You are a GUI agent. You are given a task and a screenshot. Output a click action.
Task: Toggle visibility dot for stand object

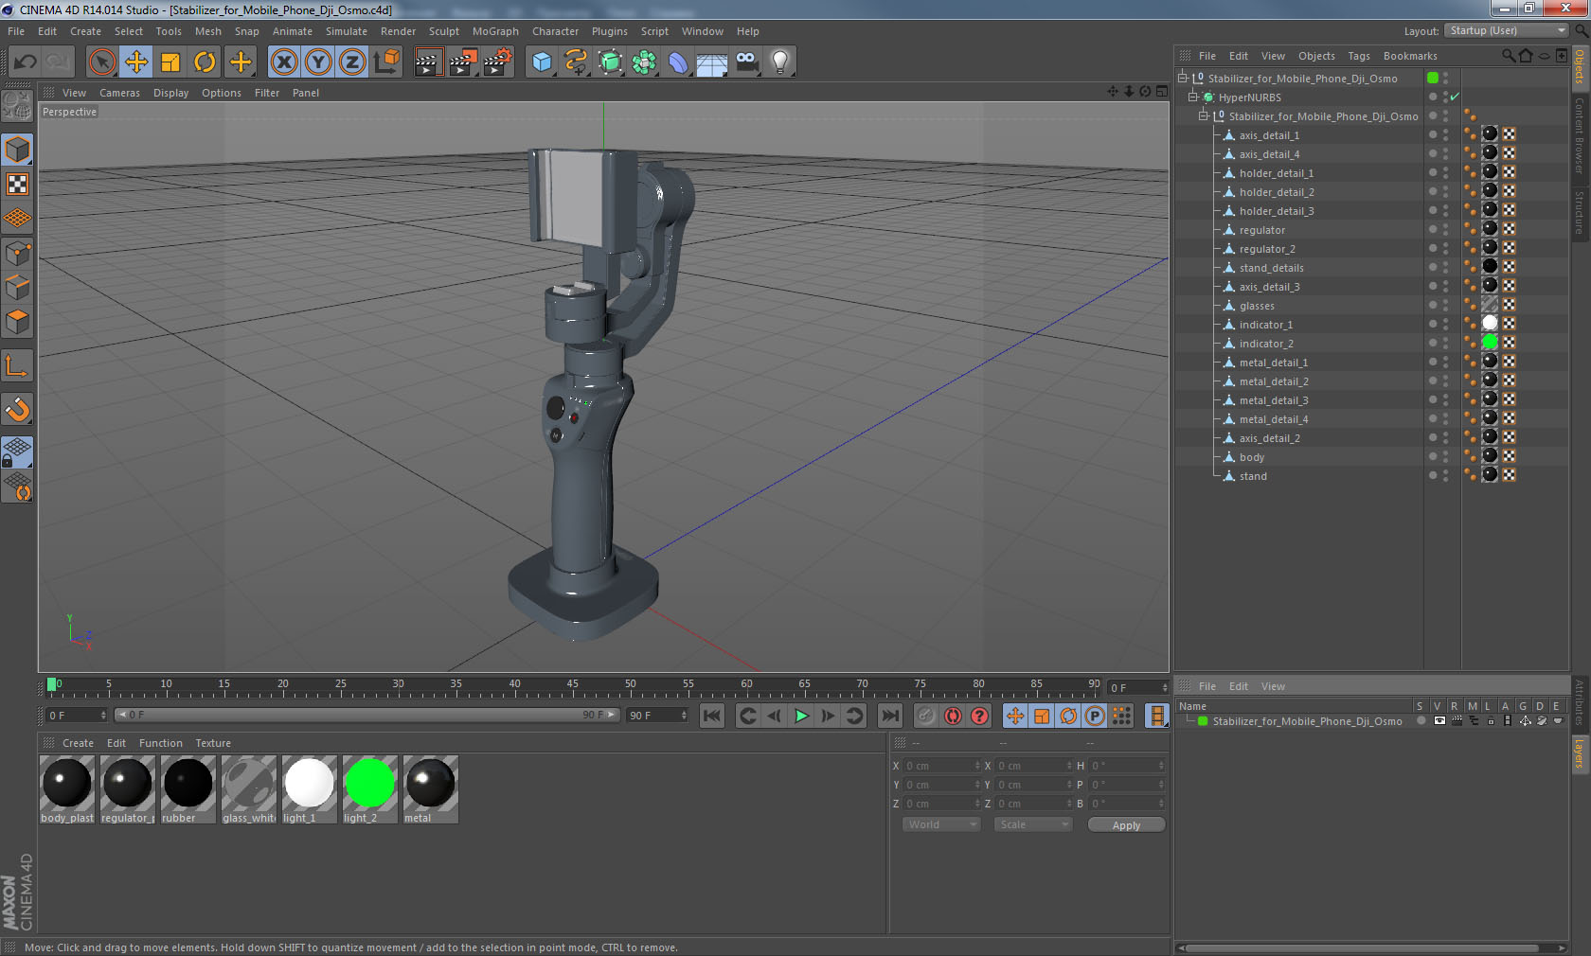tap(1433, 475)
